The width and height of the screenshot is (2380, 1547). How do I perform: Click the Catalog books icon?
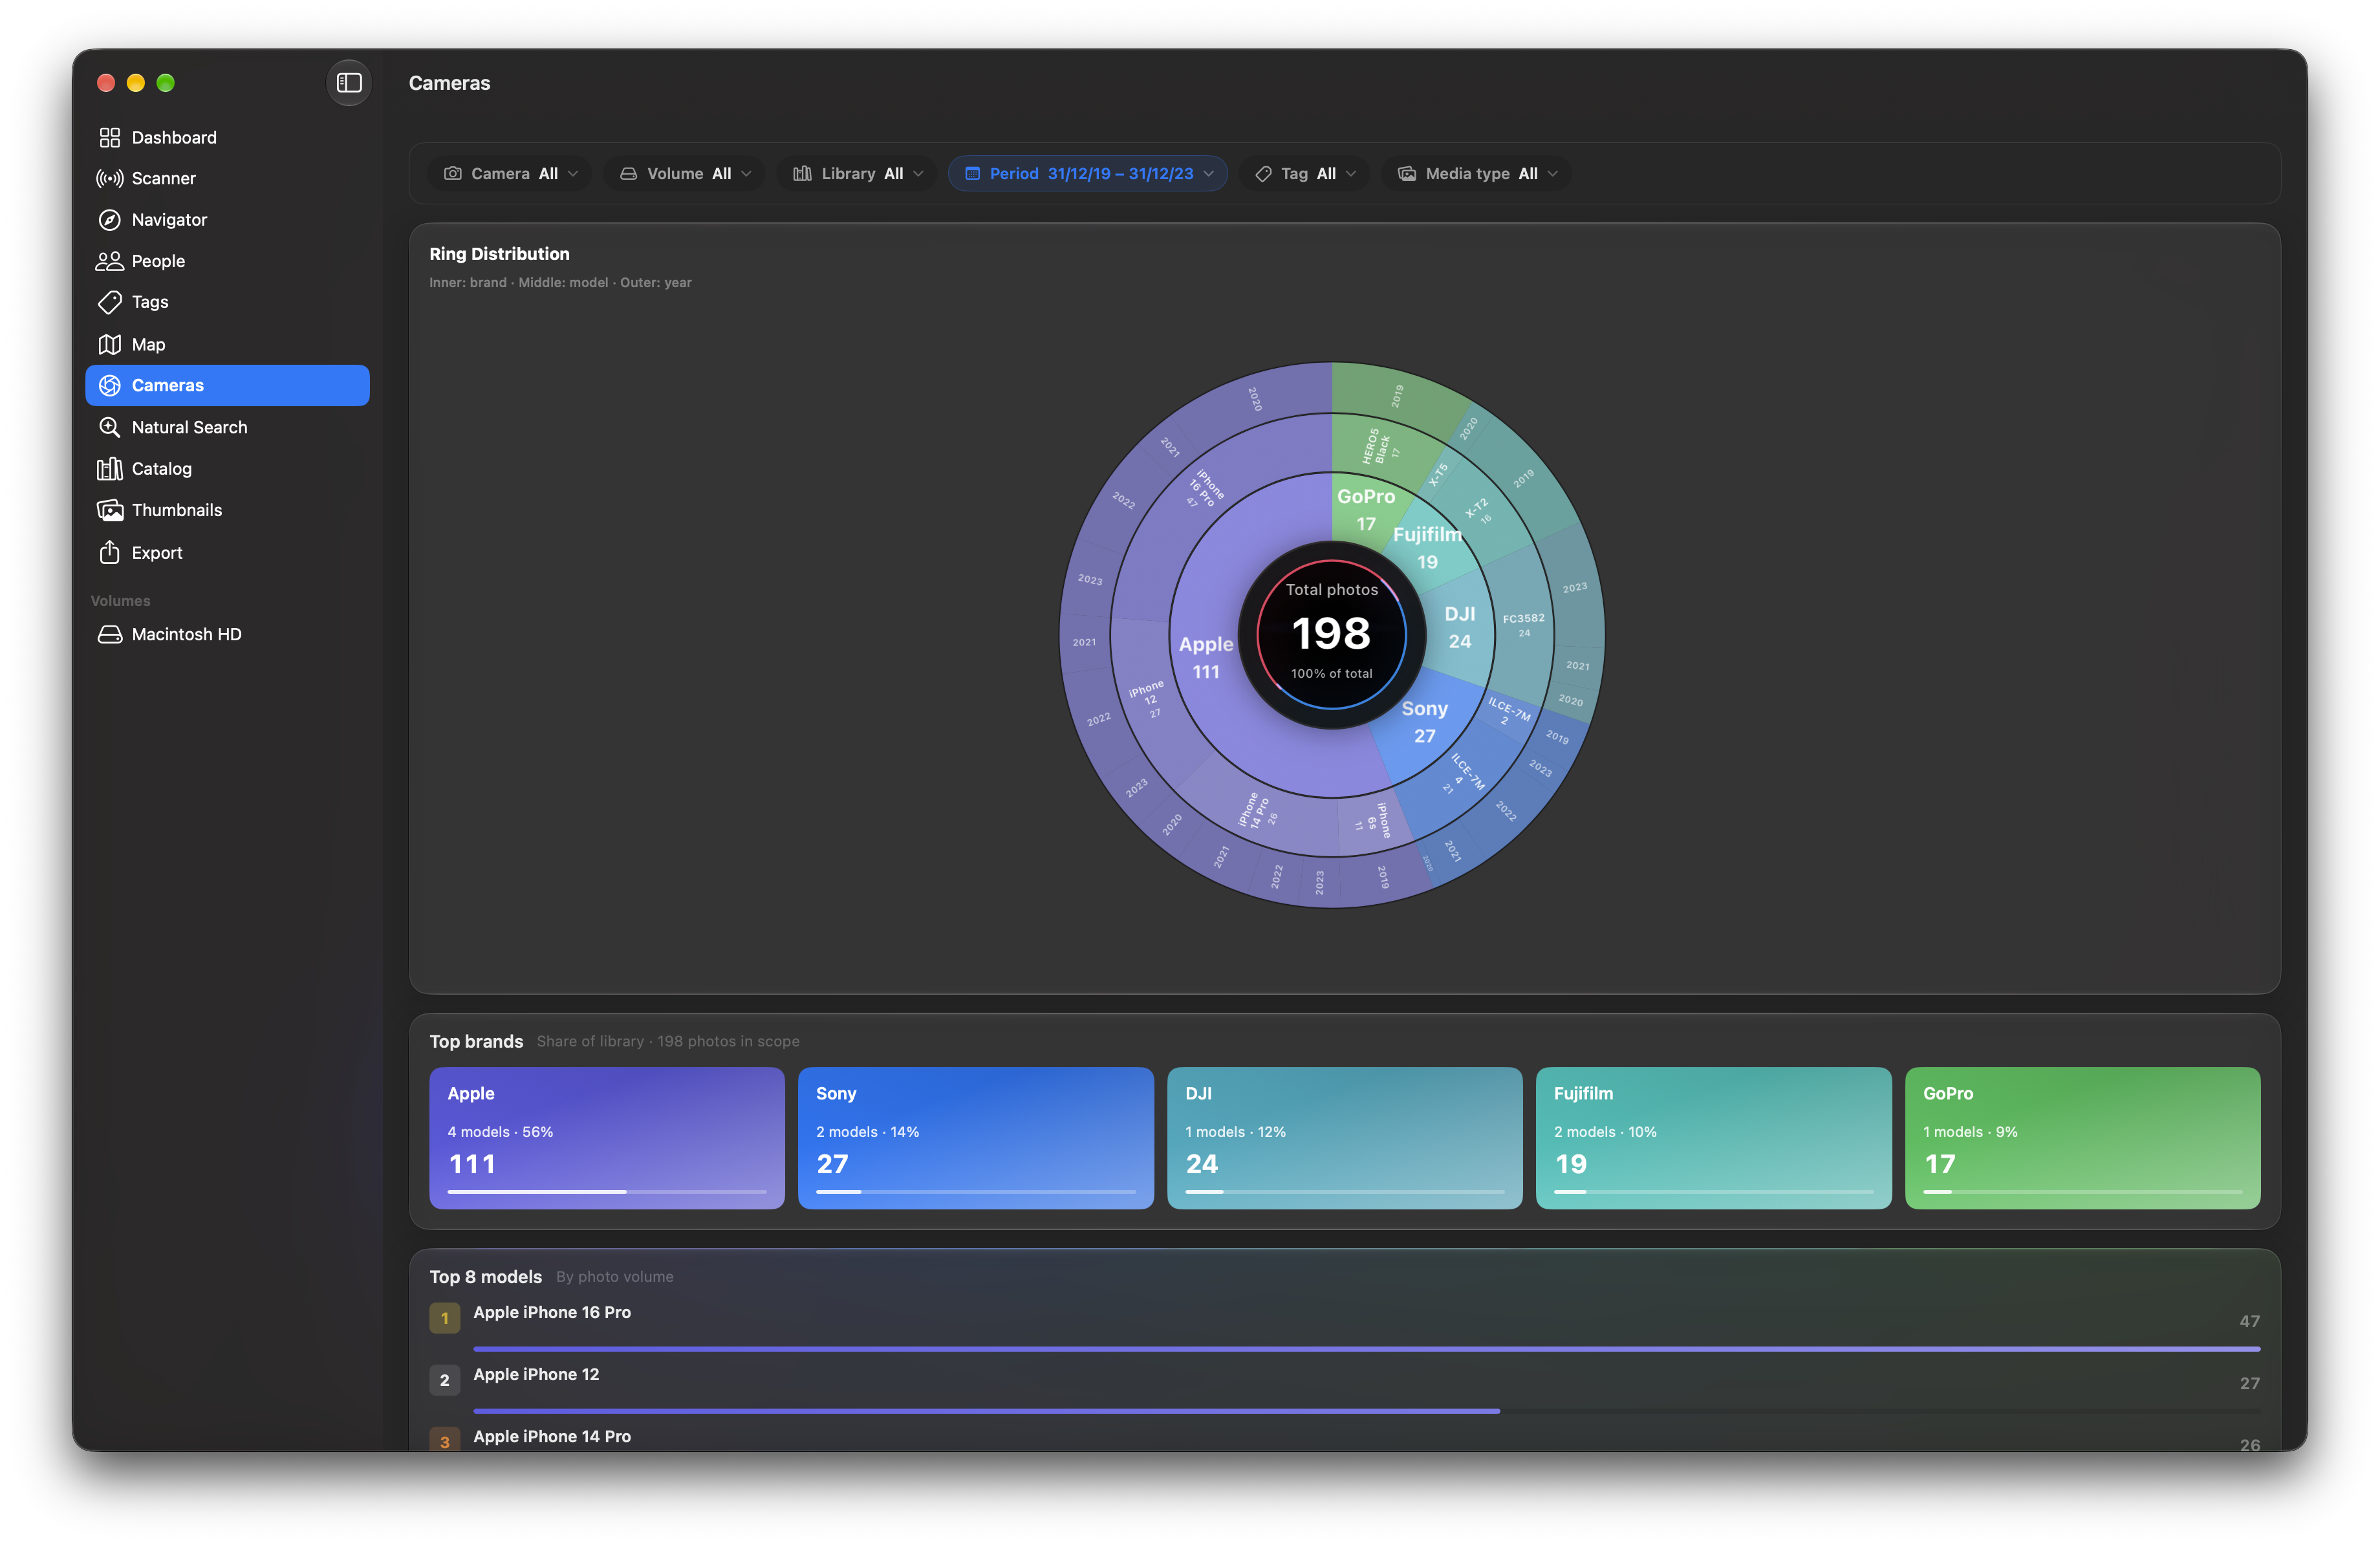coord(110,469)
